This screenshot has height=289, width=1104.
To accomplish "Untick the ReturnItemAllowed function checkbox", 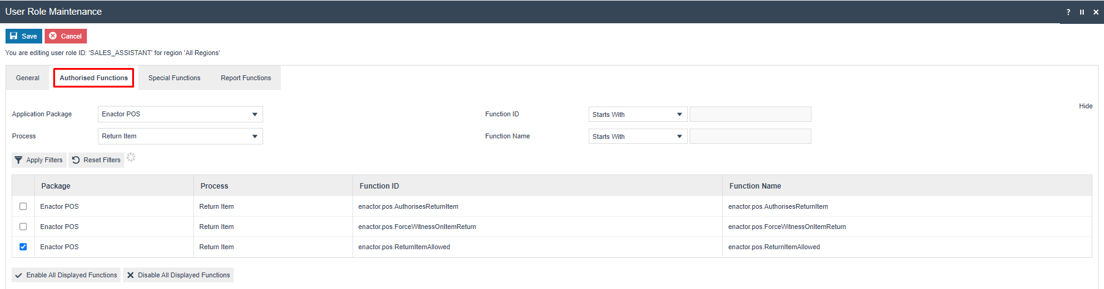I will point(23,247).
